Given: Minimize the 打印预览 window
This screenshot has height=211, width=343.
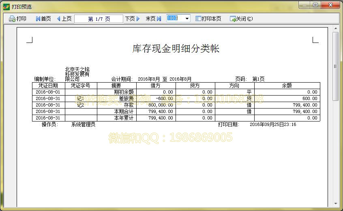Looking at the screenshot, I should pos(304,5).
